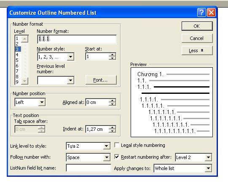This screenshot has height=186, width=228.
Task: Click the OK button
Action: pos(197,26)
